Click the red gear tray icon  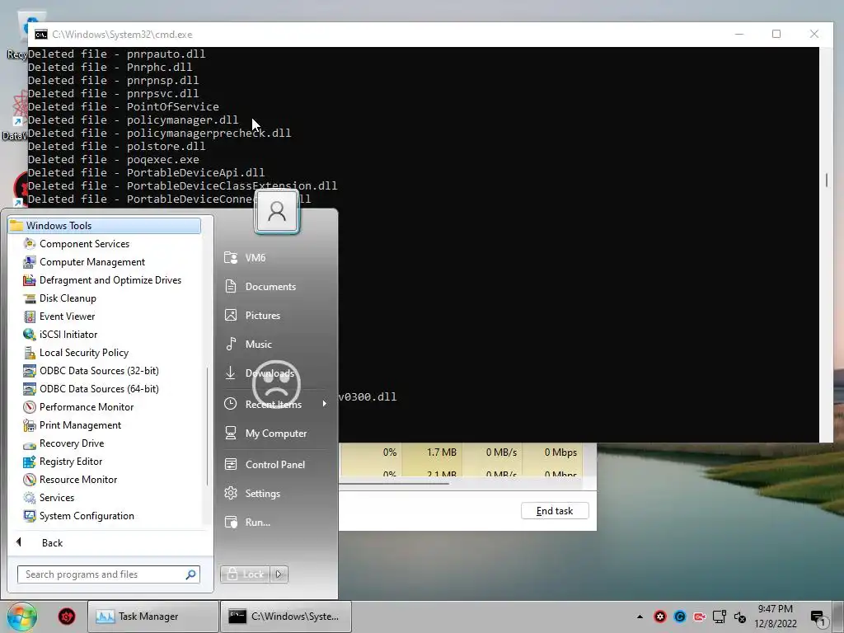(660, 617)
